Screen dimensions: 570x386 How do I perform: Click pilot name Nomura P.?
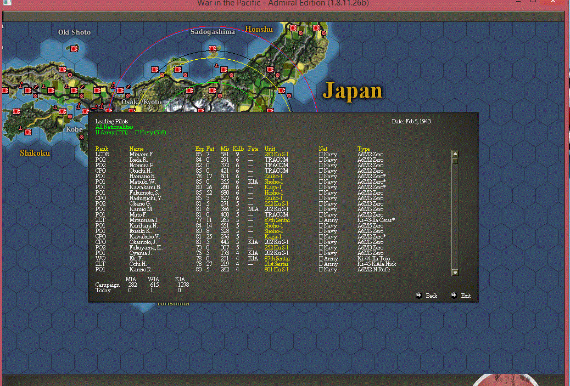[x=142, y=165]
